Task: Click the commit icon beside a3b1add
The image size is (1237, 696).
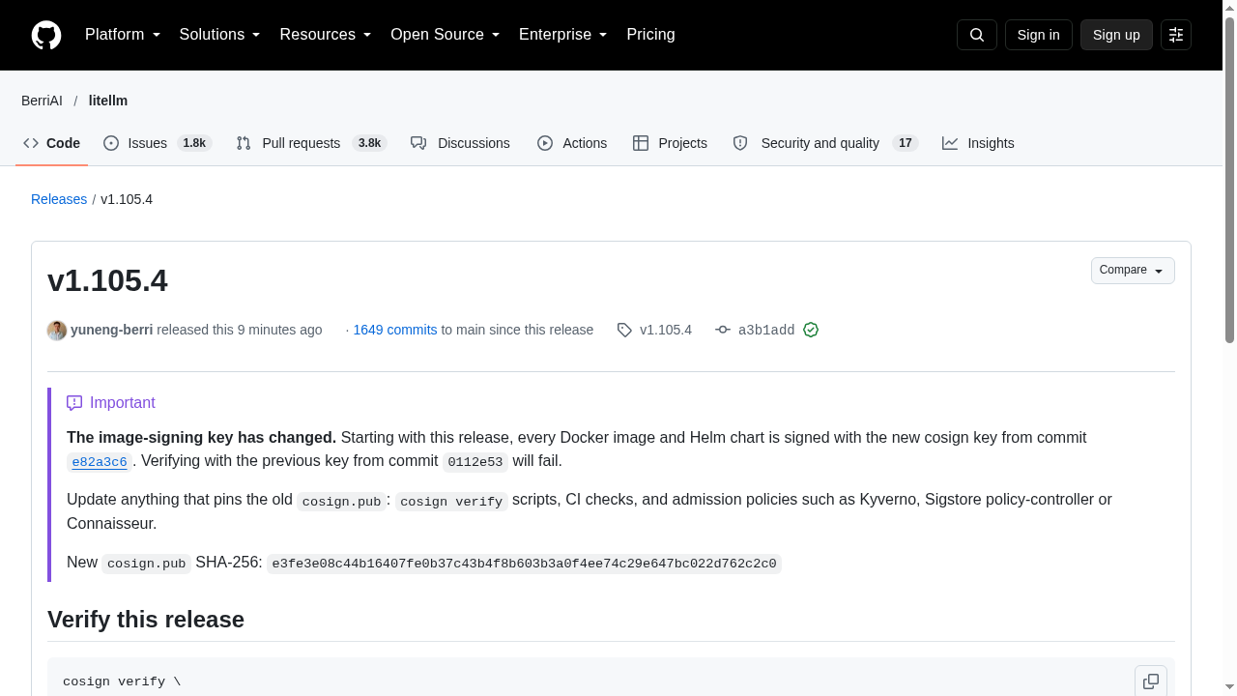Action: pos(723,330)
